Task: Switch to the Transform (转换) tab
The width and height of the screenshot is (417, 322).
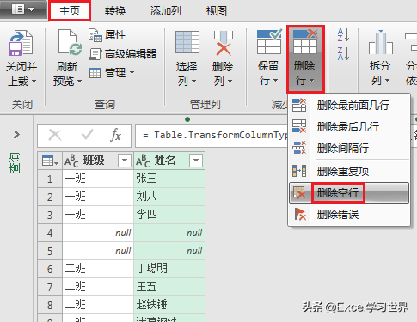Action: [115, 11]
